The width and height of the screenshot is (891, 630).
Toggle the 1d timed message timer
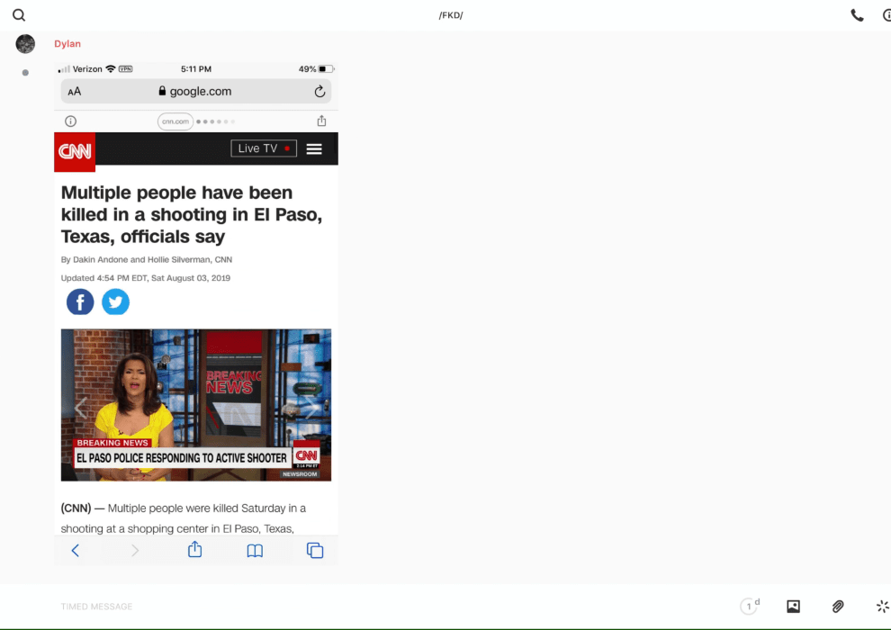(x=750, y=607)
